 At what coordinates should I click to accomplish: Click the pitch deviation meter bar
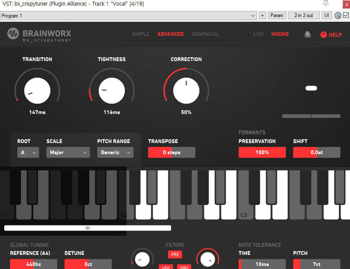[311, 116]
